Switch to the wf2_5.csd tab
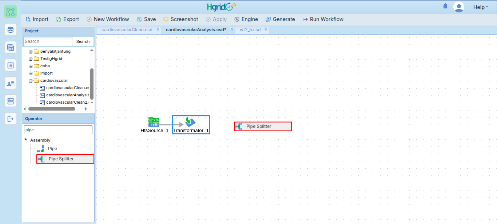Screen dimensions: 497x224 click(250, 30)
